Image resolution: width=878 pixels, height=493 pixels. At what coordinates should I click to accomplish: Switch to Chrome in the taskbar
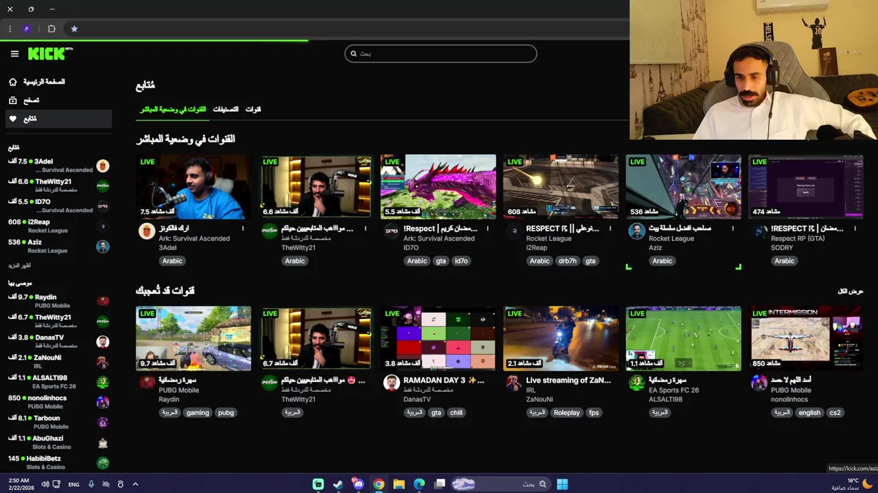[x=379, y=484]
